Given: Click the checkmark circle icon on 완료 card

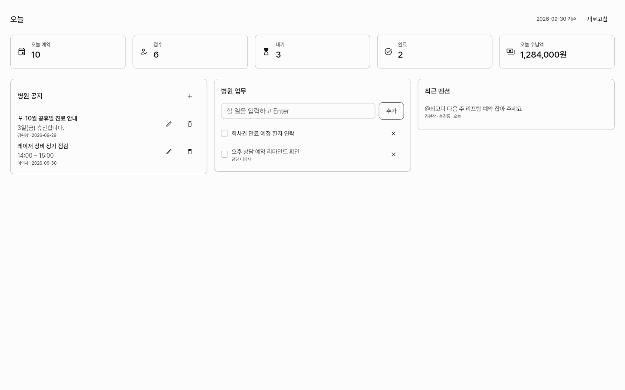Looking at the screenshot, I should (388, 52).
